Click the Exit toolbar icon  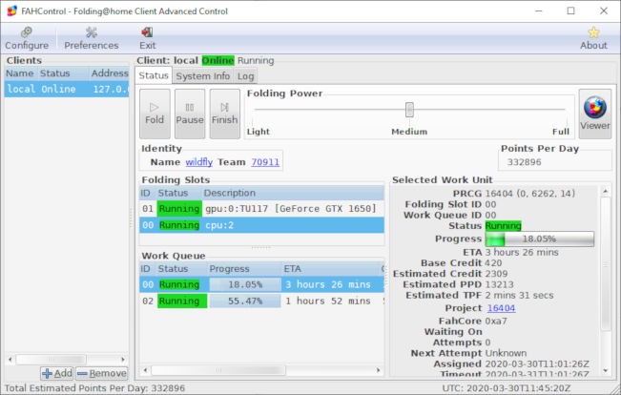click(x=147, y=38)
